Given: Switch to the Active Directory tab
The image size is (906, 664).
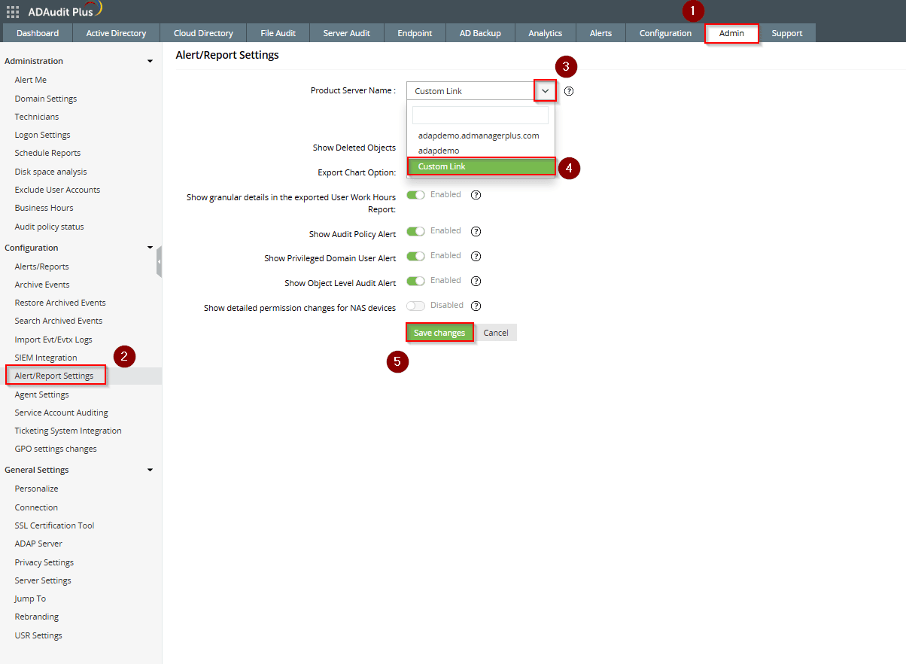Looking at the screenshot, I should (116, 33).
